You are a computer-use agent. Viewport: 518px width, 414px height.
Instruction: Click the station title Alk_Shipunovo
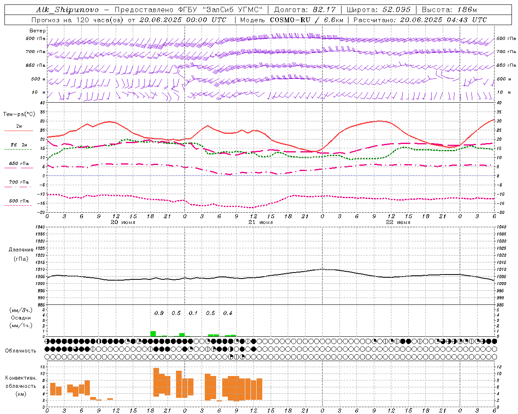click(x=67, y=10)
